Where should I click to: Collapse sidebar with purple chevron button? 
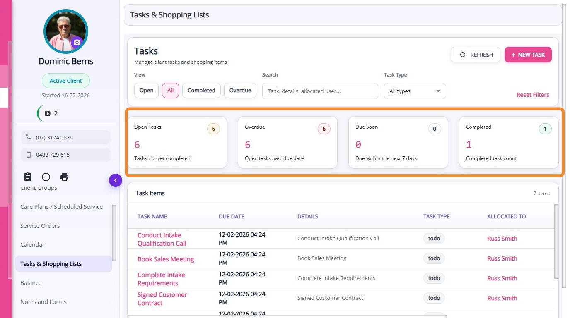click(x=116, y=180)
